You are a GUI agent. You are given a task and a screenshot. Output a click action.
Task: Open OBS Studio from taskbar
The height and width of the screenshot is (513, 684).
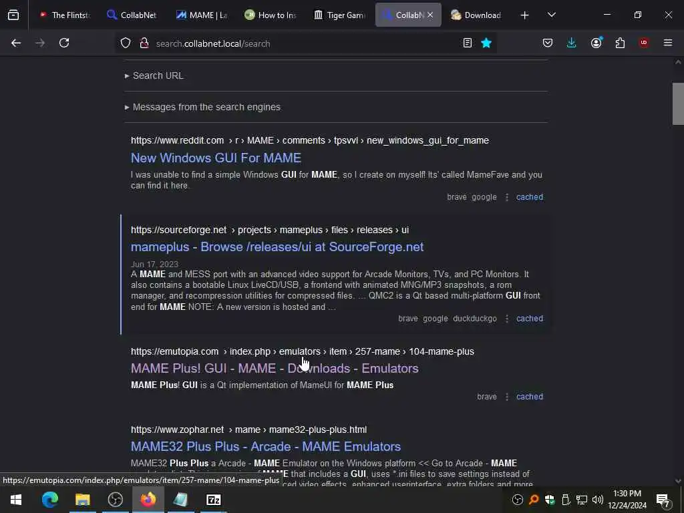point(115,500)
